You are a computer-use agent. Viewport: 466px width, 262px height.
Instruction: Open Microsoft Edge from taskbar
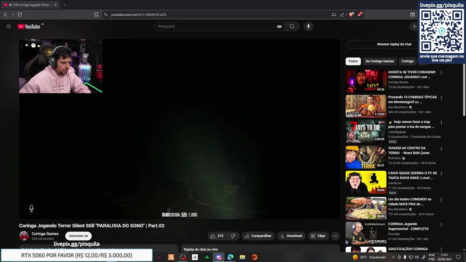[x=230, y=257]
